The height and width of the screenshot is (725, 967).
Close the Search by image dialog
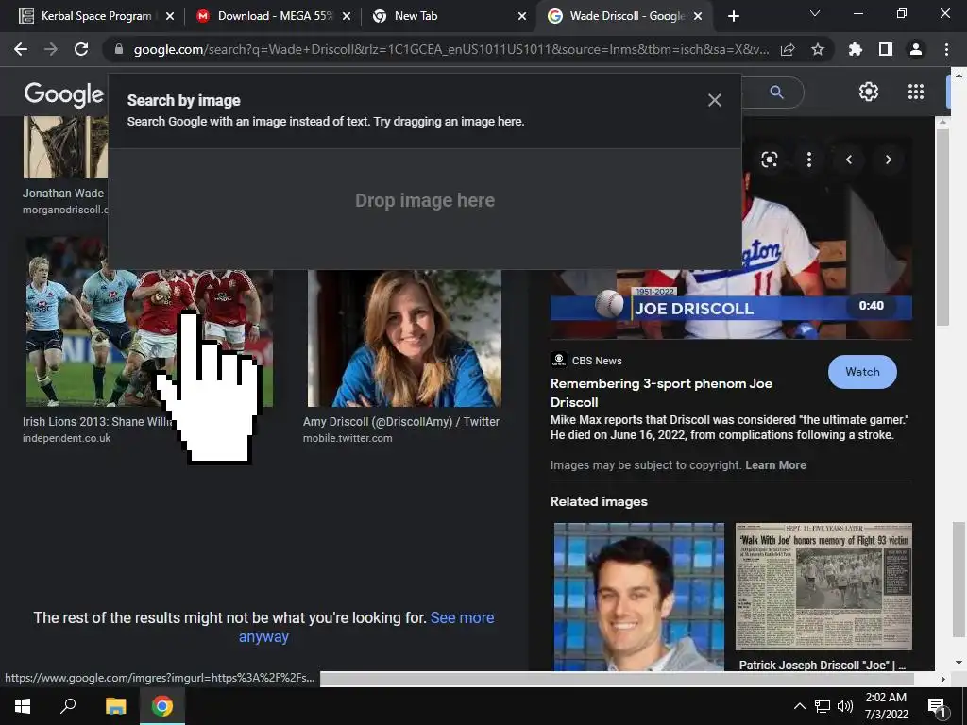714,100
